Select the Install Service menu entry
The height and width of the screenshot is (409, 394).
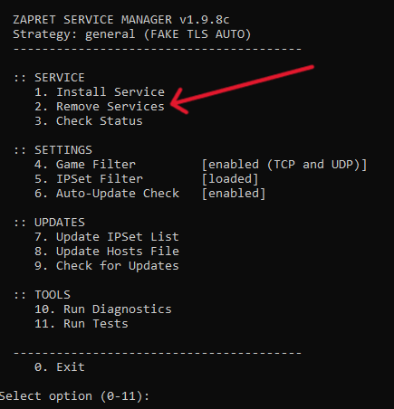(100, 91)
